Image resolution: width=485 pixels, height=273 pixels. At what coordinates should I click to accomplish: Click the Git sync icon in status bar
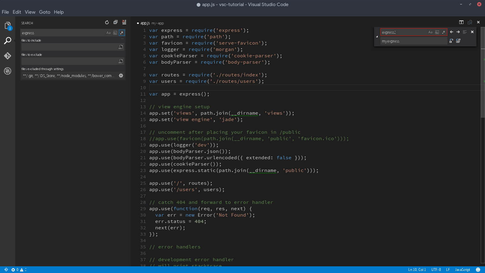6,270
